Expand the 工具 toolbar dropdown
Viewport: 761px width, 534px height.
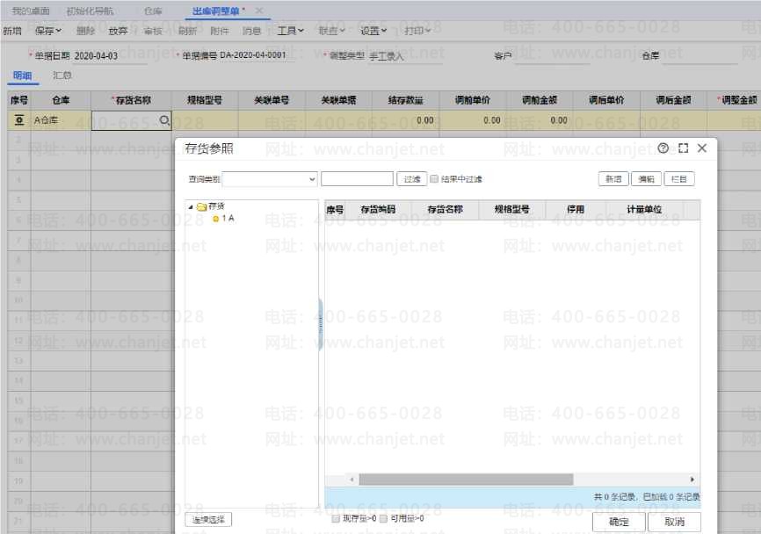[291, 31]
